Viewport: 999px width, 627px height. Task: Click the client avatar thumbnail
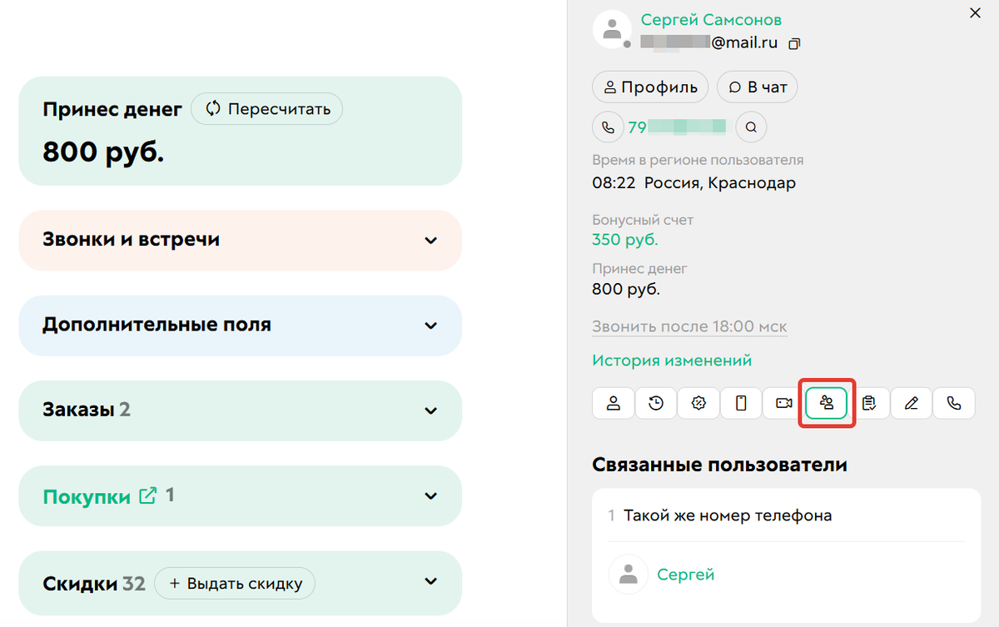pyautogui.click(x=612, y=30)
